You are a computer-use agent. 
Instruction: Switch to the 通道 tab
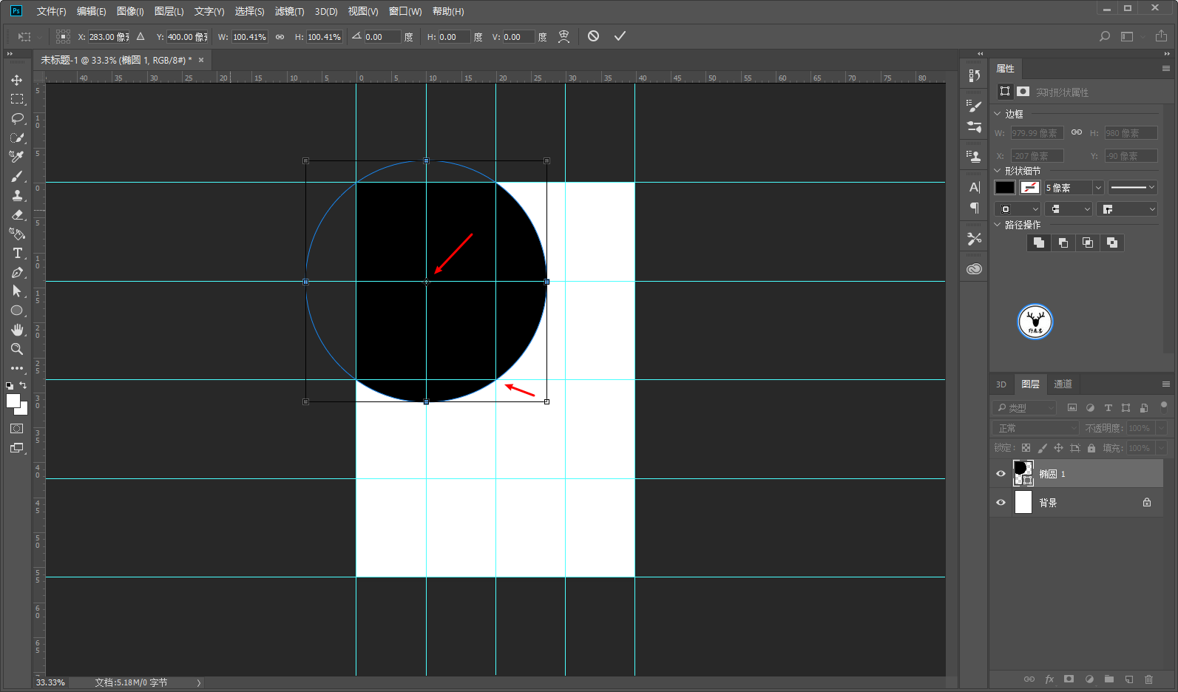pyautogui.click(x=1063, y=384)
